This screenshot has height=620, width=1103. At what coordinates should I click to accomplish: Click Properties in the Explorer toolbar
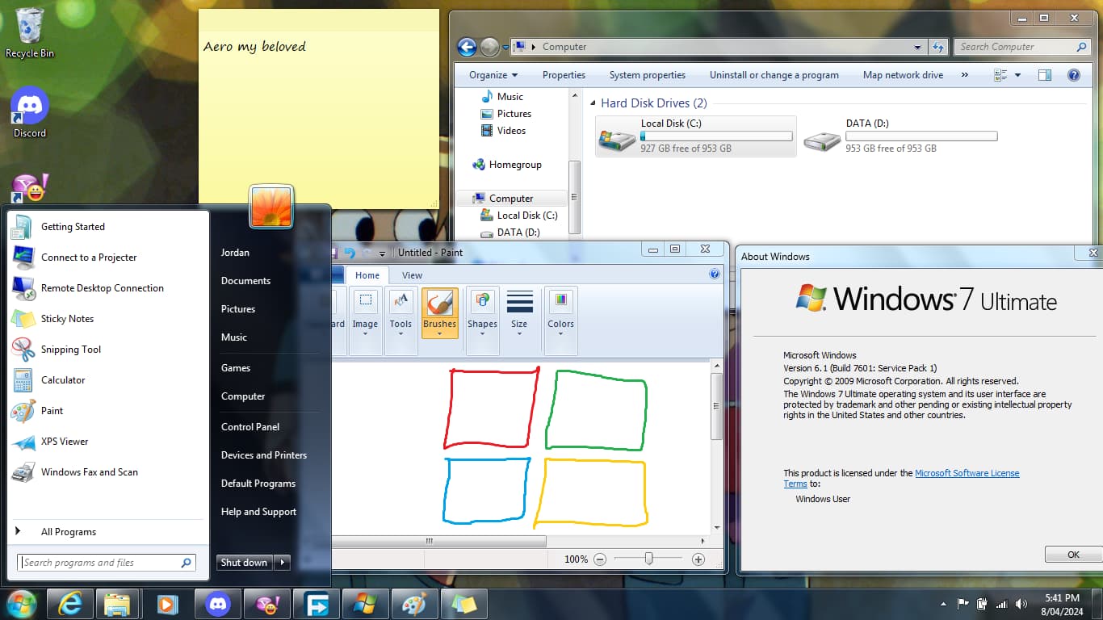tap(564, 75)
